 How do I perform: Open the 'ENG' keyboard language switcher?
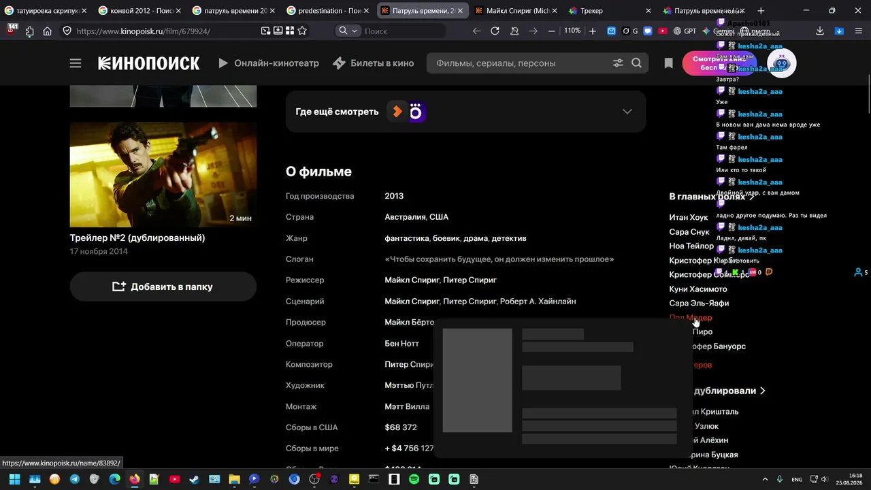point(797,480)
